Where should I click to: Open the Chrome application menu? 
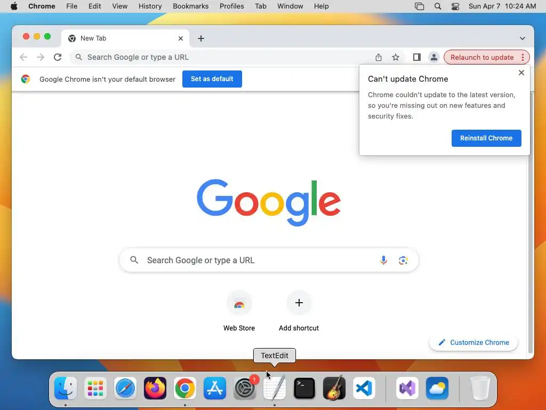tap(42, 6)
